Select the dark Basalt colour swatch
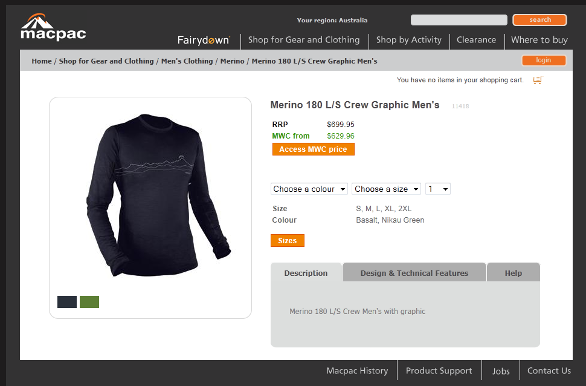Screen dimensions: 586x386 pyautogui.click(x=67, y=302)
